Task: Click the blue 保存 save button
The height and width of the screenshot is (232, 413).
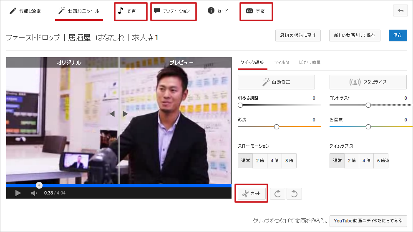Action: click(398, 35)
